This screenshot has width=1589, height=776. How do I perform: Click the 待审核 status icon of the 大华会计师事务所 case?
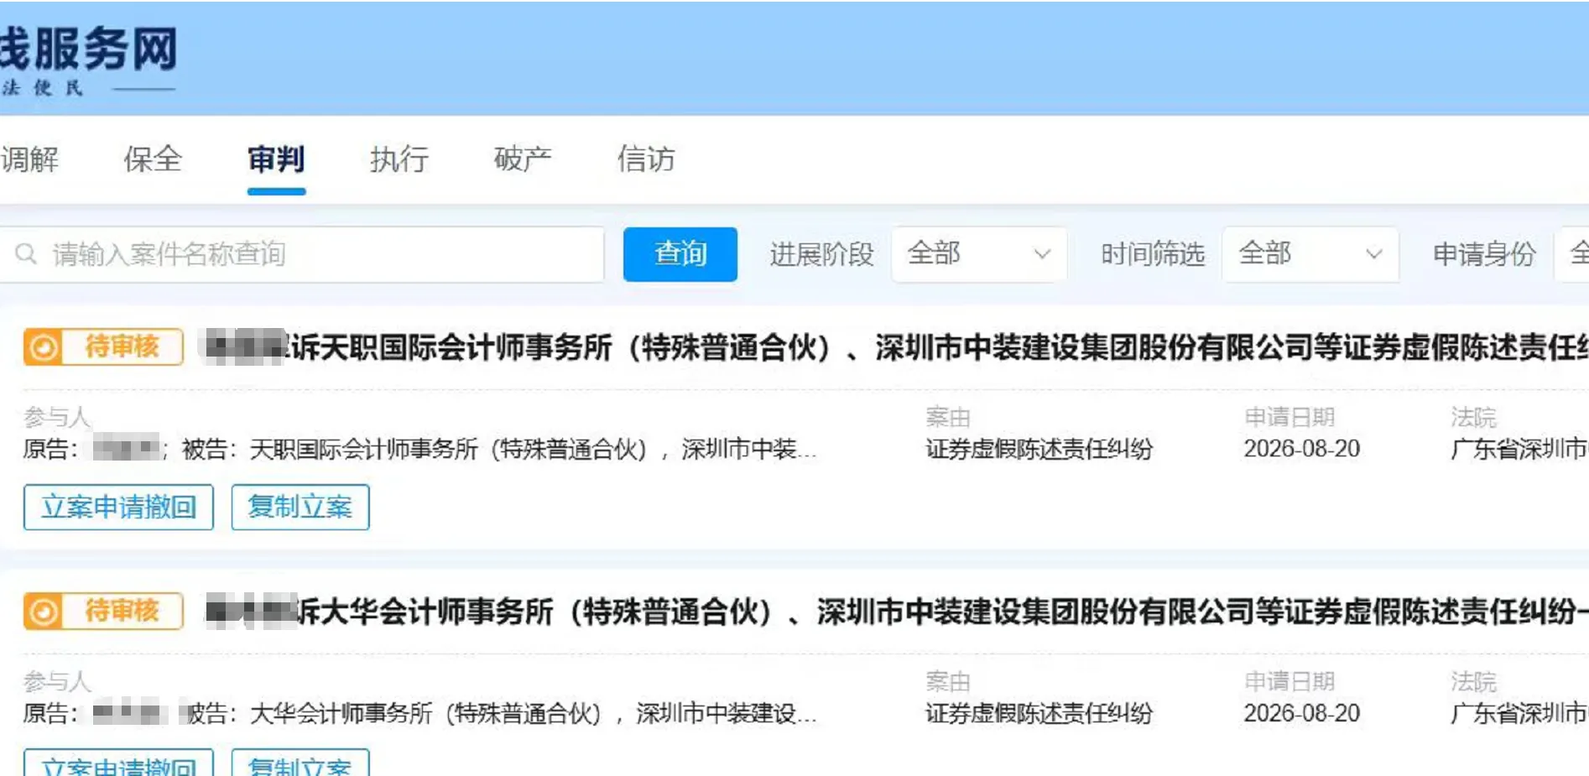click(43, 612)
